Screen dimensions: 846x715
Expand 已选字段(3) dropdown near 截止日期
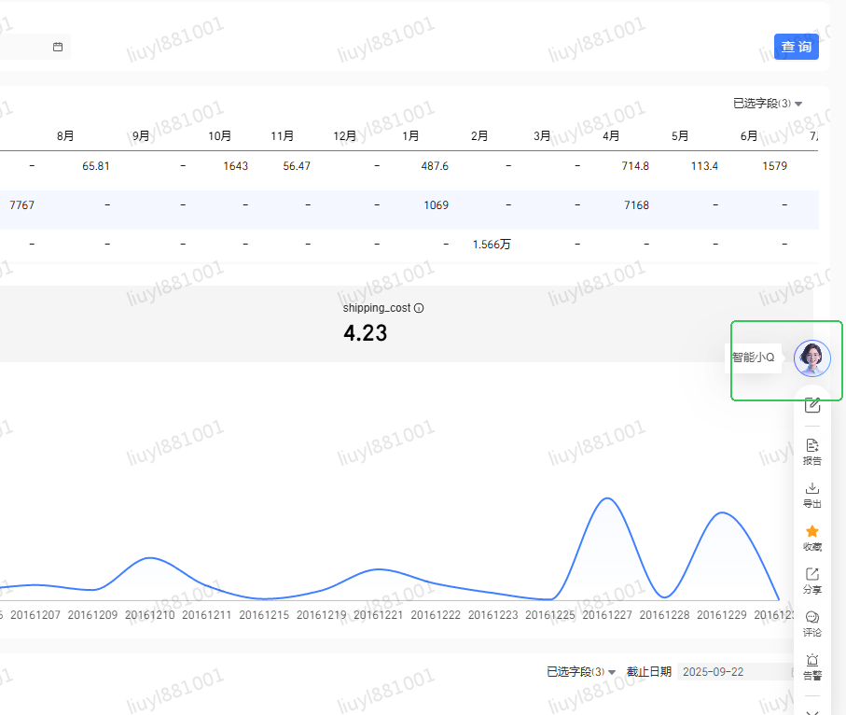(581, 672)
